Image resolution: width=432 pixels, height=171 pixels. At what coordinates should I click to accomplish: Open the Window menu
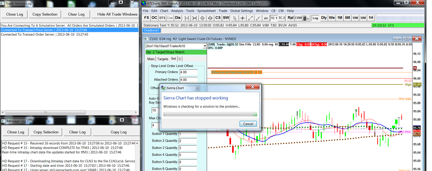click(262, 11)
